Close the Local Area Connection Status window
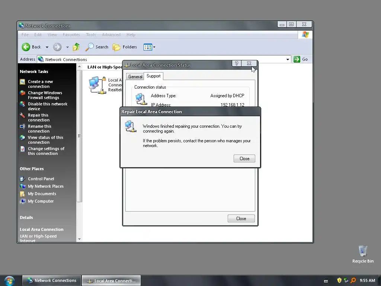Viewport: 381px width, 286px height. (249, 63)
